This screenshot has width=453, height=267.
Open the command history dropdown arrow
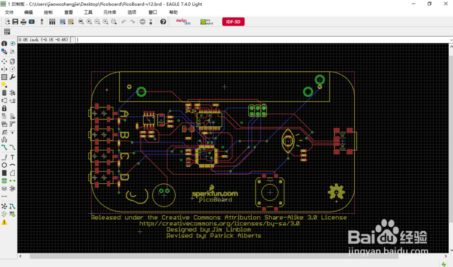450,39
